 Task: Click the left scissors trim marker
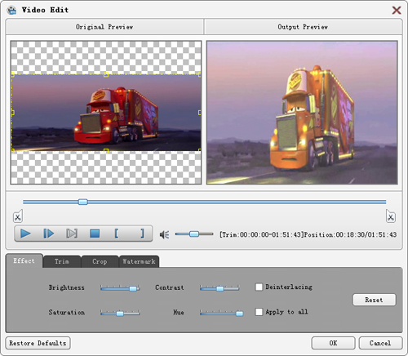coord(18,216)
